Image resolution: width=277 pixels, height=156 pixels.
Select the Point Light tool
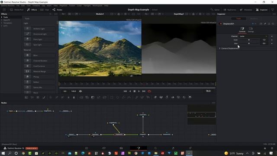39,39
